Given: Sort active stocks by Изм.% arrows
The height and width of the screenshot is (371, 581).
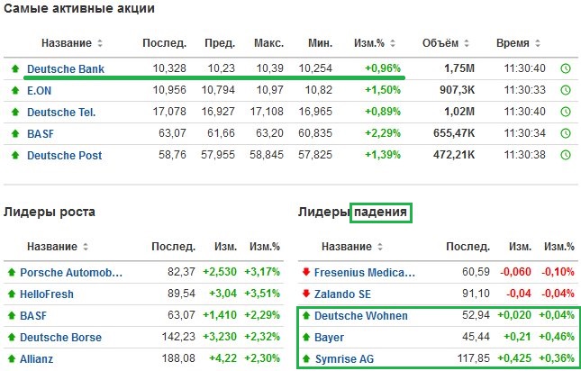Looking at the screenshot, I should click(393, 43).
